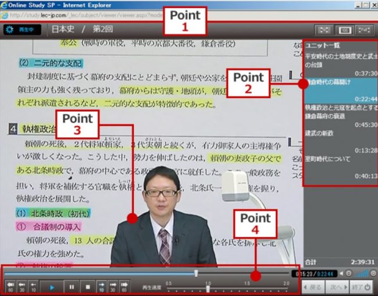Click the ユニット一覧 panel header
Viewport: 378px width, 296px height.
[x=322, y=45]
